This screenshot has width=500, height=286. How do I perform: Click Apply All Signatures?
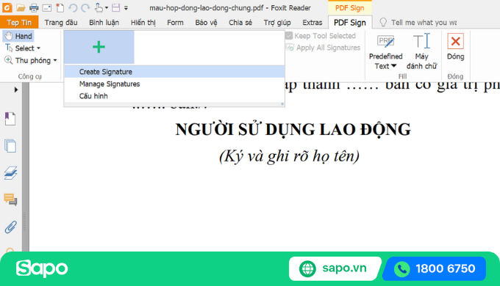pyautogui.click(x=324, y=48)
